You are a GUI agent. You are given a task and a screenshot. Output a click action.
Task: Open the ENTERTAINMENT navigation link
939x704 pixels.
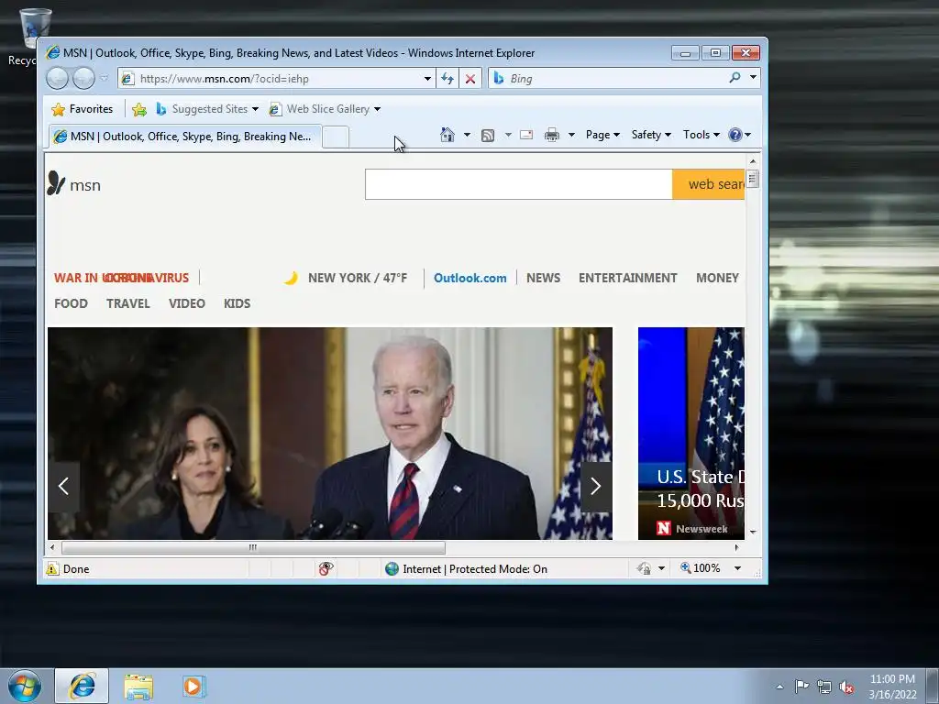coord(627,278)
